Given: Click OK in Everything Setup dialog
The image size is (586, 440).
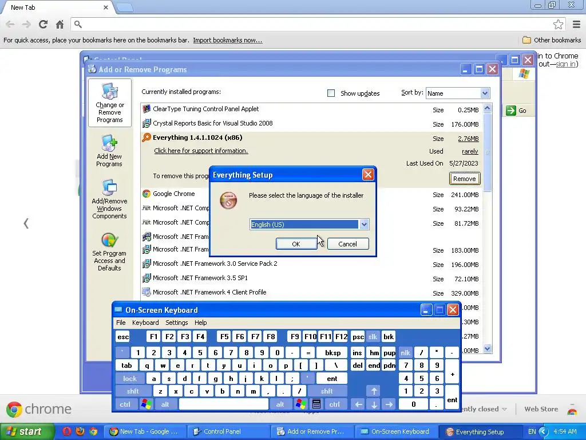Looking at the screenshot, I should click(x=296, y=244).
